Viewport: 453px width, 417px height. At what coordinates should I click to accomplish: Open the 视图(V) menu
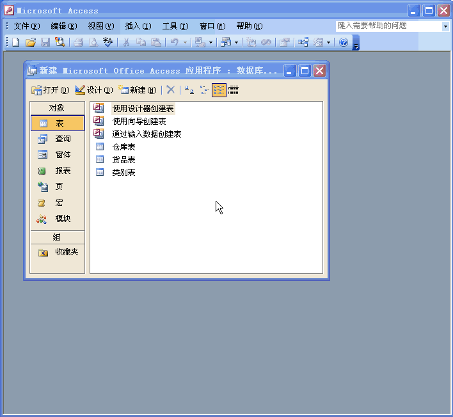pyautogui.click(x=101, y=26)
